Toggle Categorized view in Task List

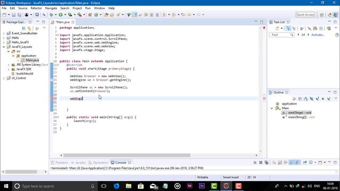(x=288, y=28)
